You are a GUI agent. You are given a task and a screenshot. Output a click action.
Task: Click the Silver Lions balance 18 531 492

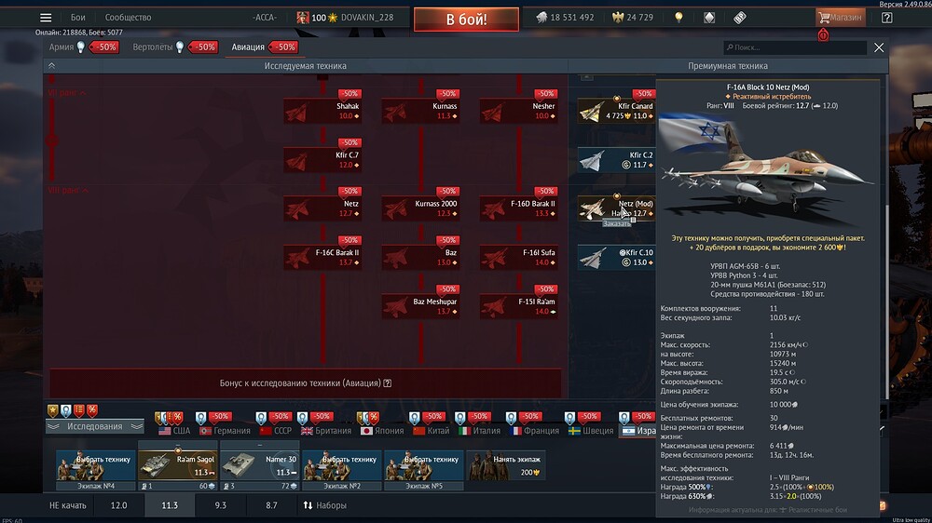tap(565, 18)
